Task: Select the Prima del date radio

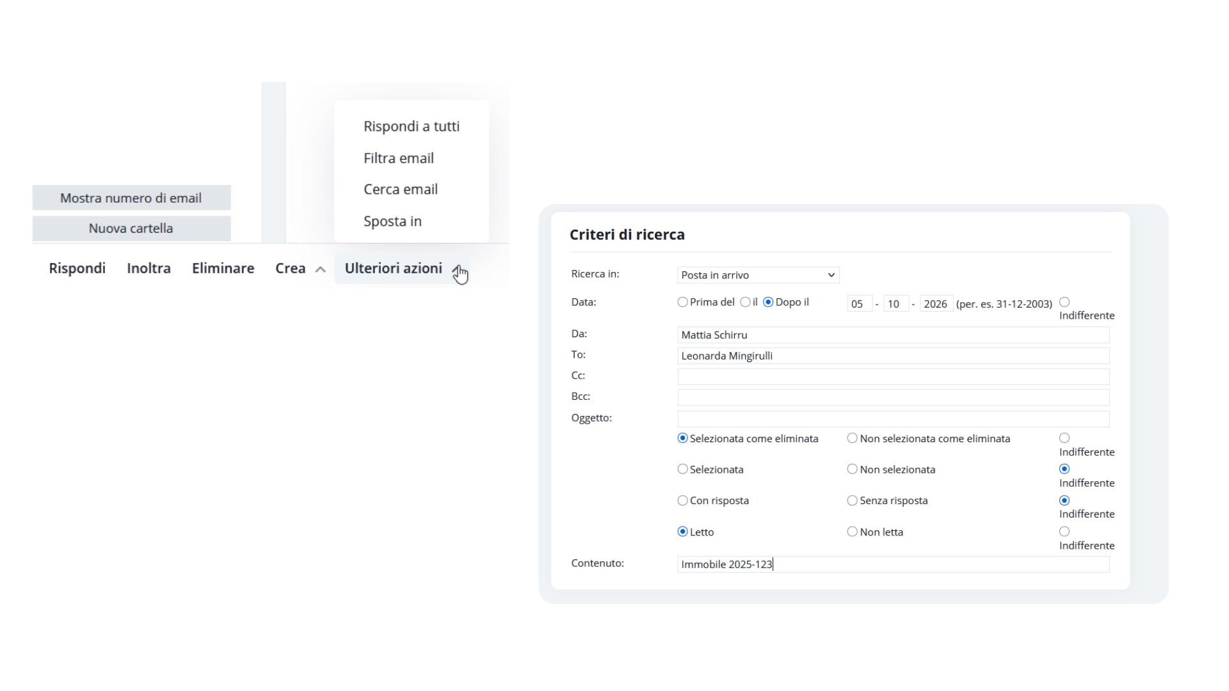Action: coord(682,302)
